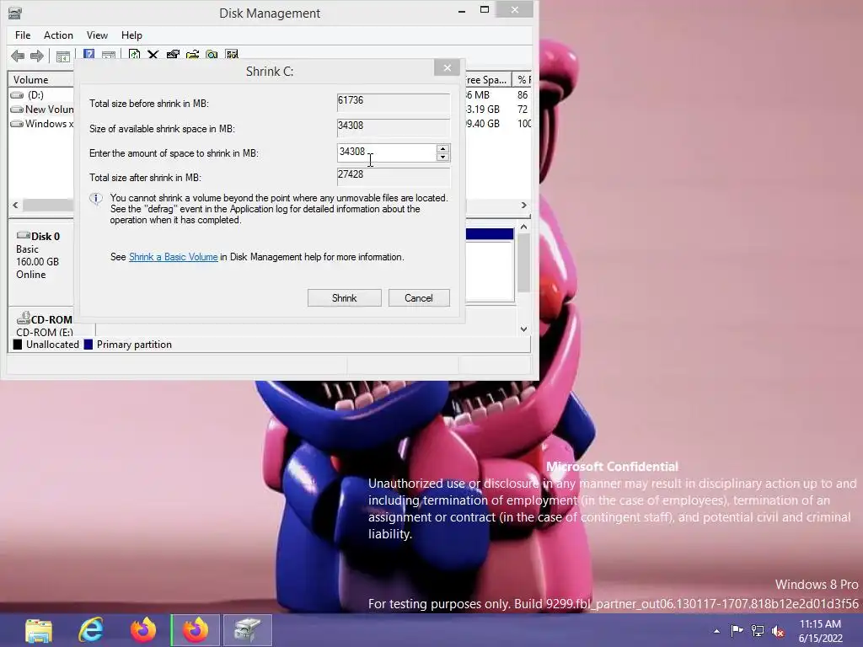The height and width of the screenshot is (647, 863).
Task: Open the active Firefox taskbar window
Action: [196, 630]
